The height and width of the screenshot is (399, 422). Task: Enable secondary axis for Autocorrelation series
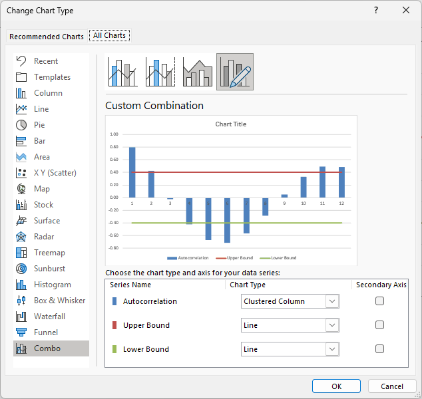pyautogui.click(x=379, y=301)
